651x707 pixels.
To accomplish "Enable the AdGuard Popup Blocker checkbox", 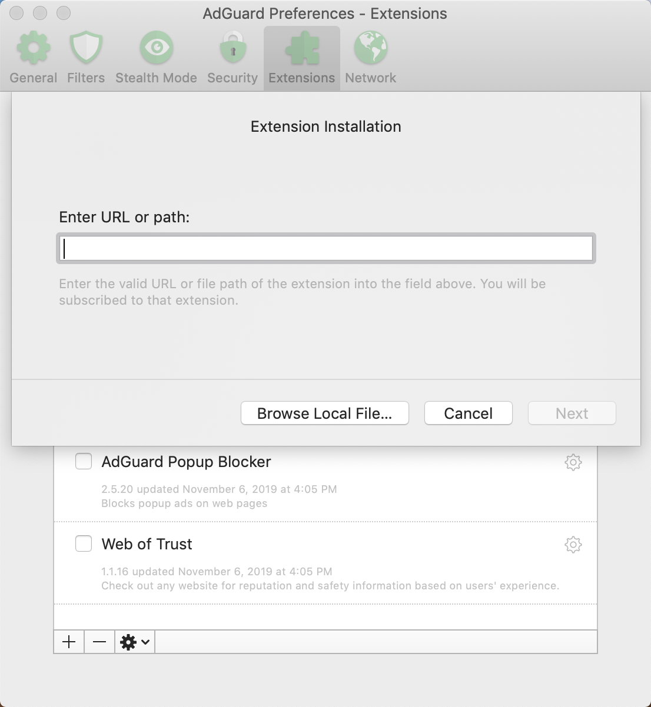I will pyautogui.click(x=84, y=462).
